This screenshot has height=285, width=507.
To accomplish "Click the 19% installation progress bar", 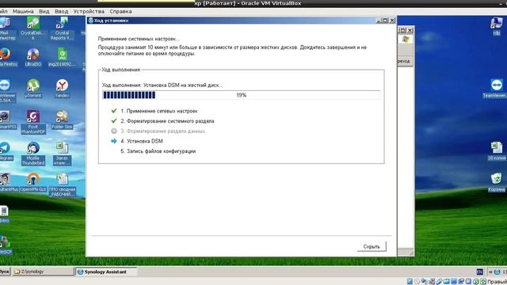I will [241, 95].
